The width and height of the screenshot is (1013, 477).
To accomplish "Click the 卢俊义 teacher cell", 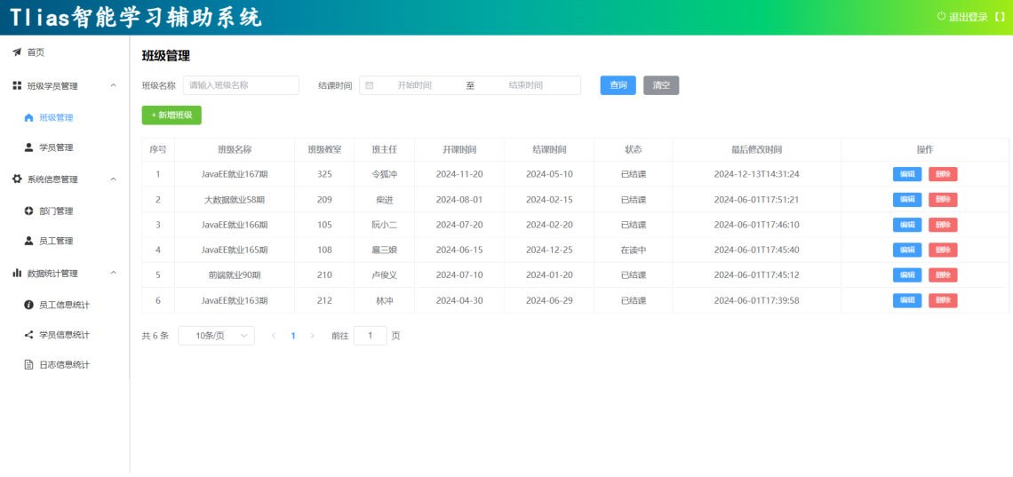I will pos(385,275).
